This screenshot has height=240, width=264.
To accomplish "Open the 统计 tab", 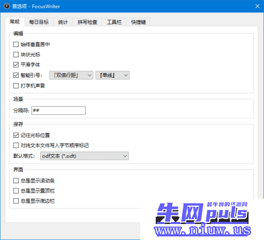I will [63, 22].
